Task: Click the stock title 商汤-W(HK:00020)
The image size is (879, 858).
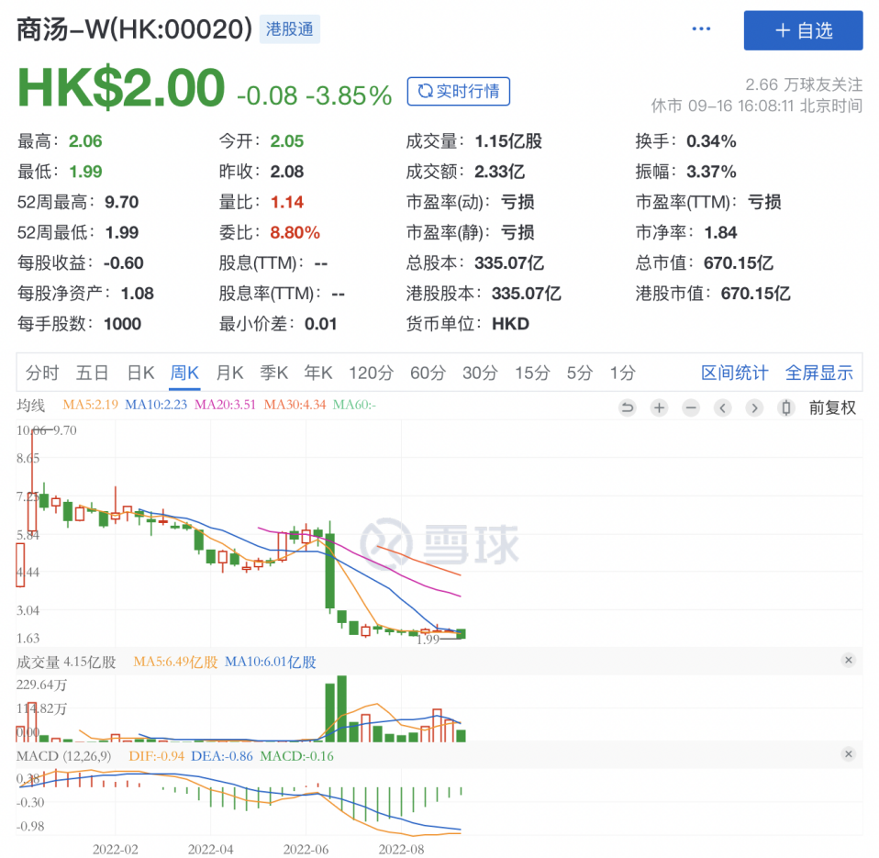Action: (135, 29)
